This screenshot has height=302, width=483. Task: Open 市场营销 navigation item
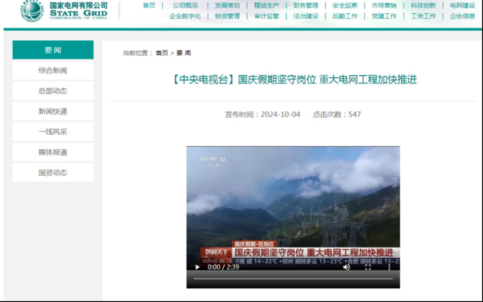click(x=384, y=5)
